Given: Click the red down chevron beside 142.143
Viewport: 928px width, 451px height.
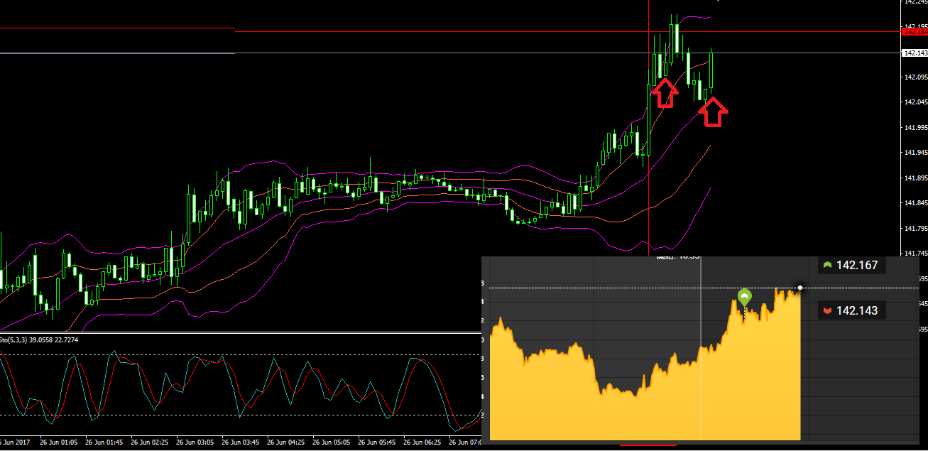Looking at the screenshot, I should (x=826, y=311).
